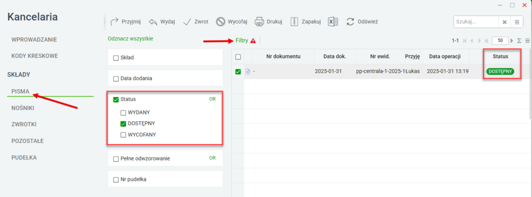Click the DOSTĘPNY status badge in the row
The image size is (532, 197).
[x=500, y=71]
